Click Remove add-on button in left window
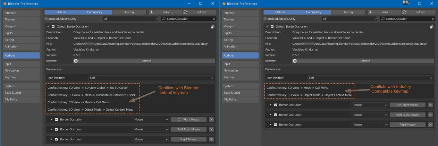This screenshot has height=146, width=438. 144,61
